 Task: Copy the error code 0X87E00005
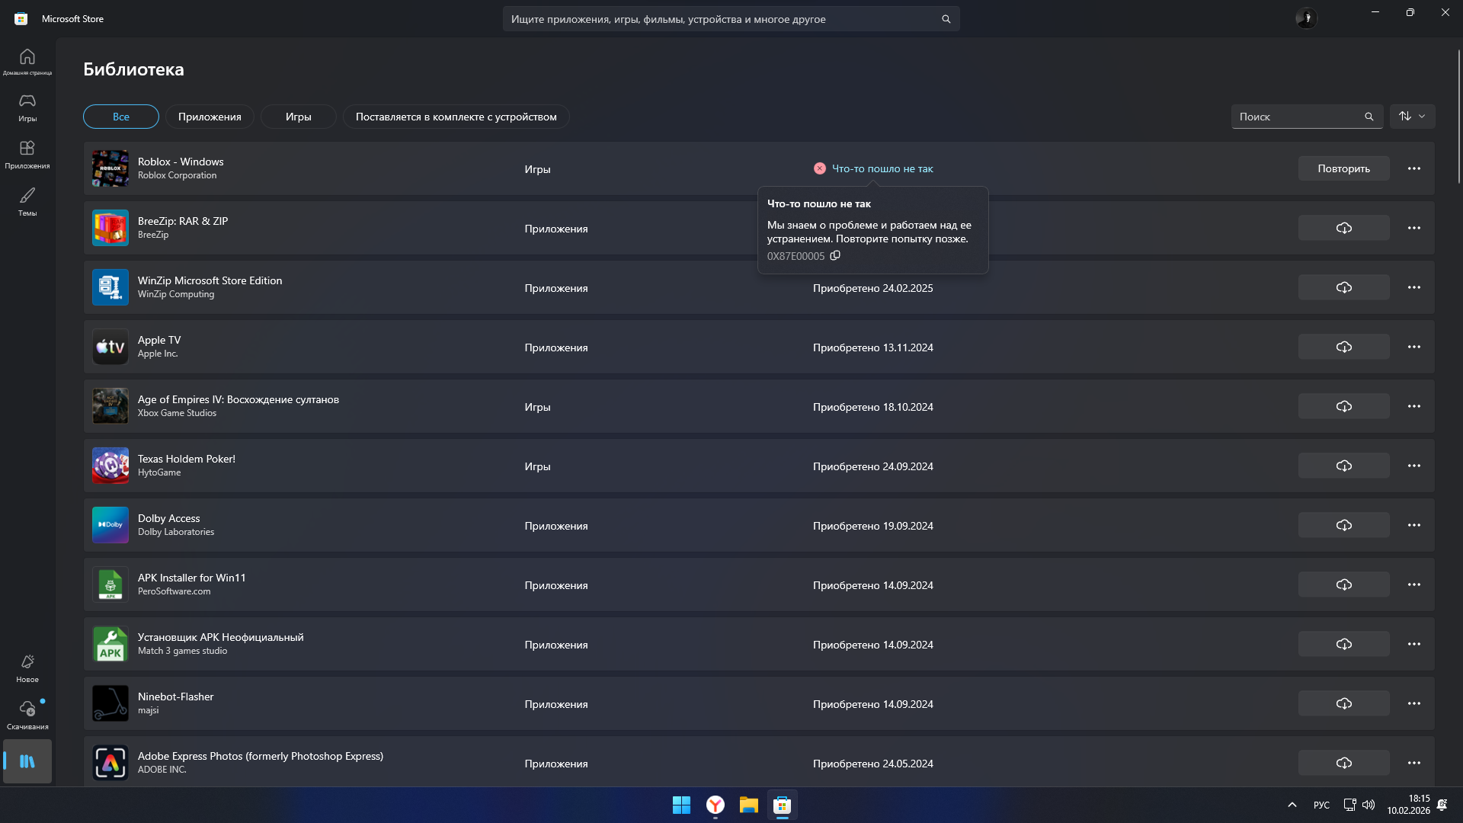coord(835,256)
